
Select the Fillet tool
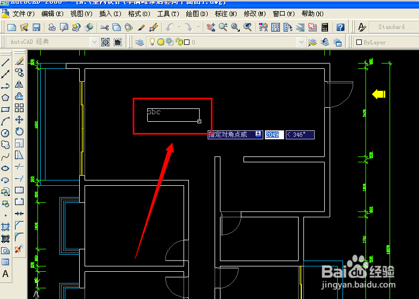click(x=19, y=237)
